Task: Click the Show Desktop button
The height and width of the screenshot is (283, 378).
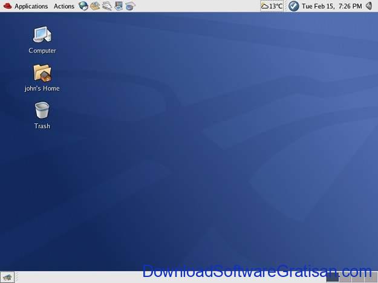Action: [7, 277]
